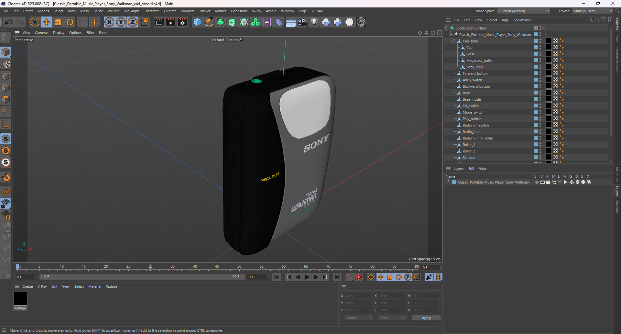The height and width of the screenshot is (334, 621).
Task: Open the File menu
Action: (x=5, y=11)
